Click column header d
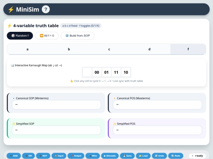 149,49
